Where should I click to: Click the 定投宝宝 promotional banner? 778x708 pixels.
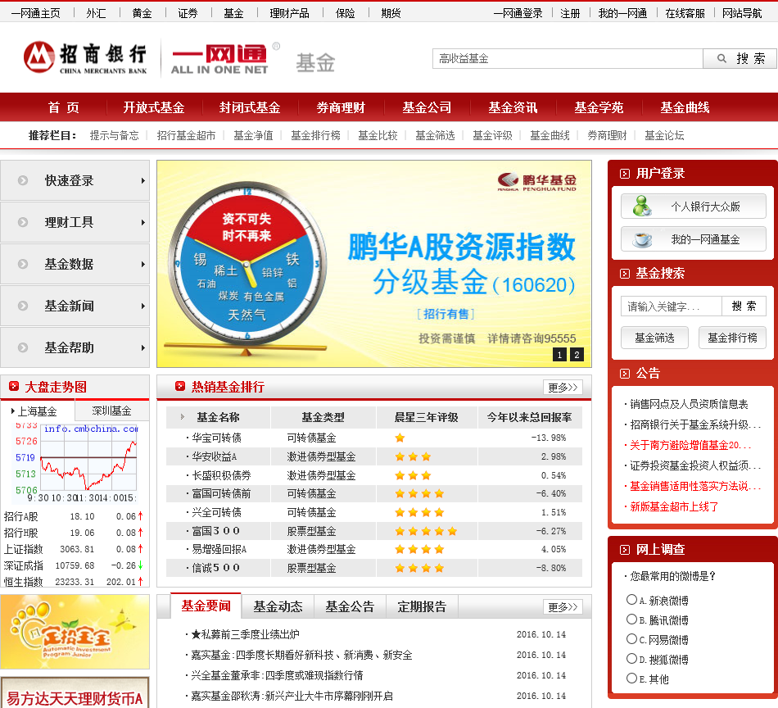75,632
